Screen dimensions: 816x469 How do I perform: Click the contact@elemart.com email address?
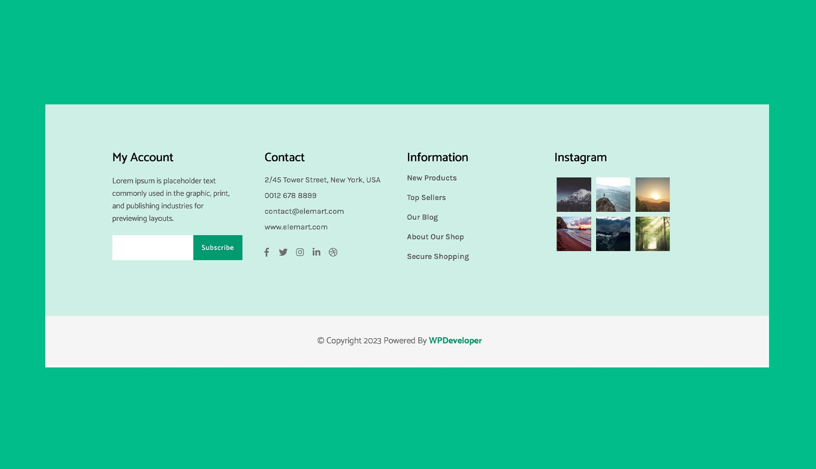coord(304,211)
